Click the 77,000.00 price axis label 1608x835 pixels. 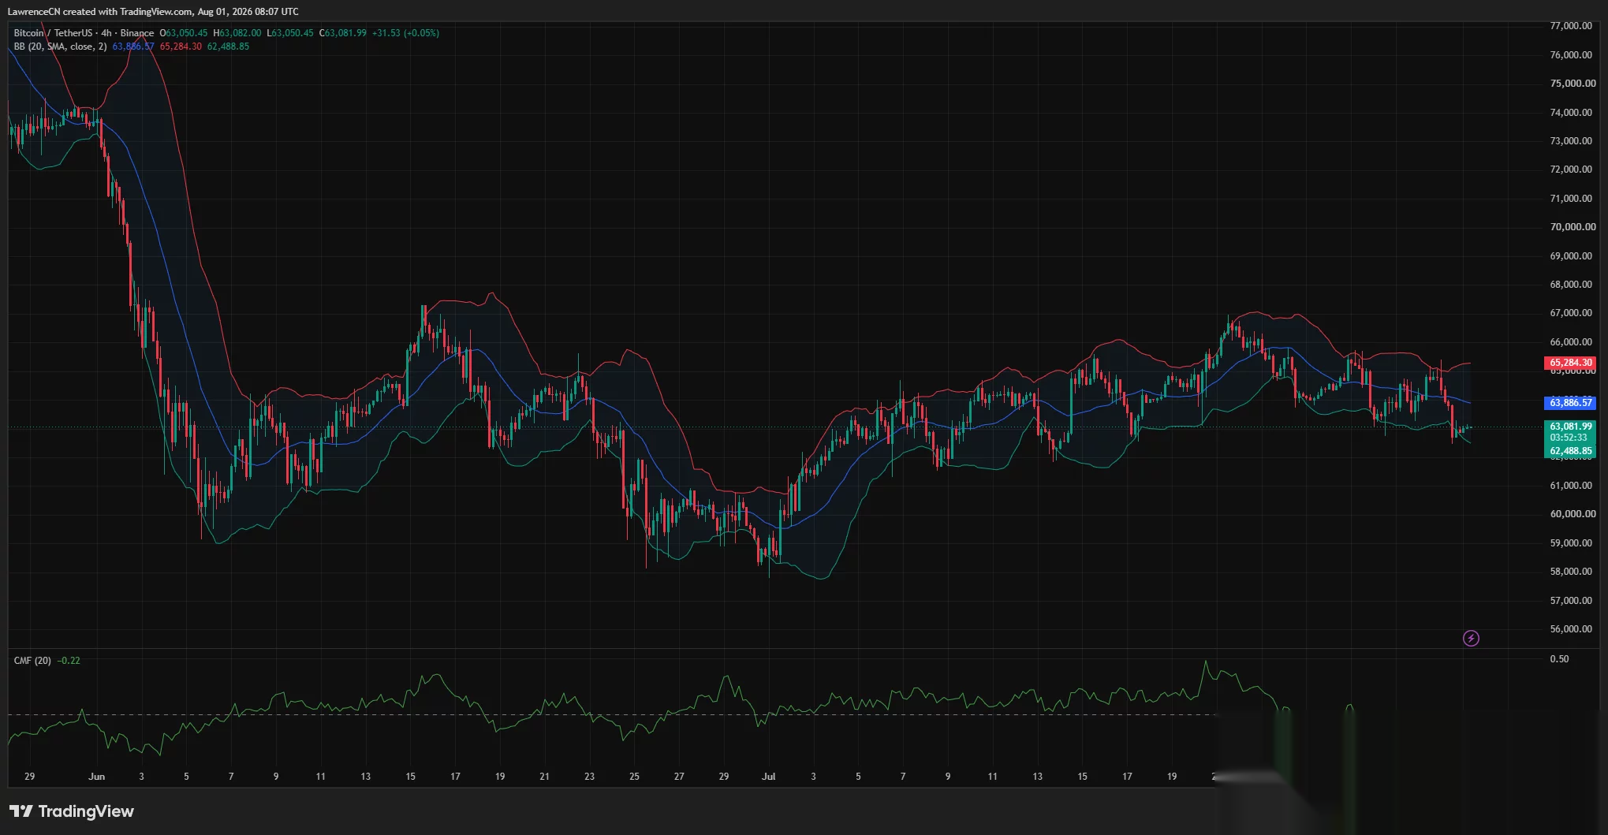click(x=1571, y=26)
